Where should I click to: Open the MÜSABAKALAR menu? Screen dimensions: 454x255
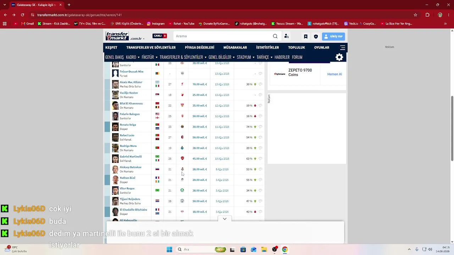point(235,47)
